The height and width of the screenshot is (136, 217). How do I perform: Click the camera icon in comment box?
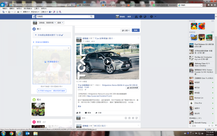click(129, 118)
